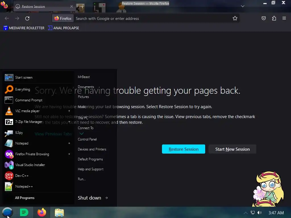
Task: Click the Star Butterfly desktop mascot
Action: [x=268, y=189]
